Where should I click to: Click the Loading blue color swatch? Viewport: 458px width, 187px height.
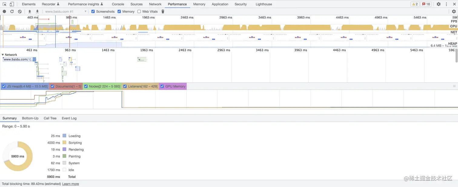[64, 136]
